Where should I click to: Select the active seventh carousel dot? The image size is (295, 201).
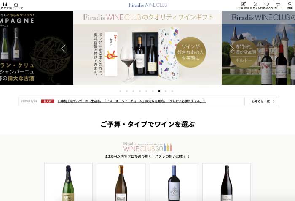159,91
